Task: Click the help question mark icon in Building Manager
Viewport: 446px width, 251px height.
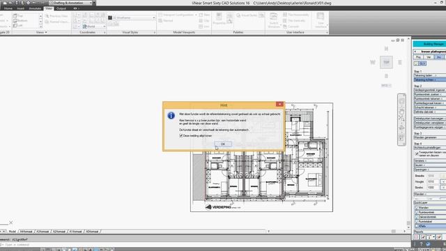Action: coord(421,244)
